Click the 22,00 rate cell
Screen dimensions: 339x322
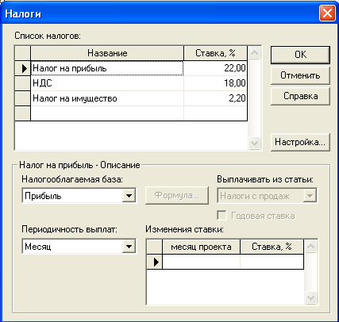215,68
